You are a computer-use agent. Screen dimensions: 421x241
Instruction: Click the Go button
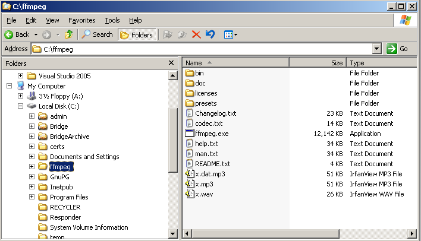[x=398, y=49]
